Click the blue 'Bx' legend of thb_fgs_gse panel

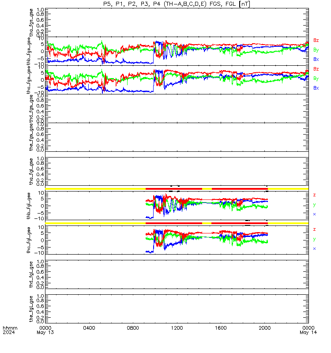point(316,60)
